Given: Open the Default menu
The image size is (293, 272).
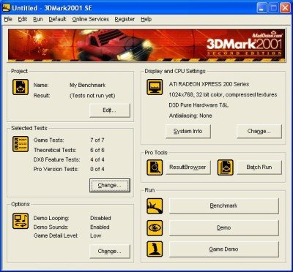Looking at the screenshot, I should 57,19.
